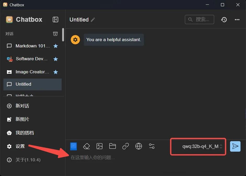The width and height of the screenshot is (246, 176).
Task: Click the conversation list scrollbar
Action: coord(63,35)
